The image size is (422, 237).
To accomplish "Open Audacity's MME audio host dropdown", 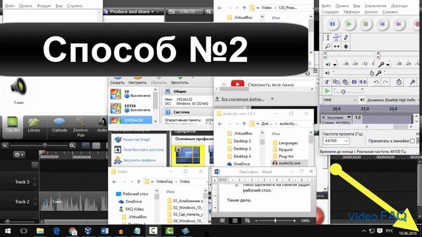I will coord(340,100).
